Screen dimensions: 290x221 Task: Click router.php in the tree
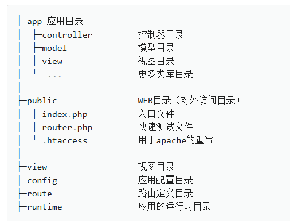coord(67,128)
